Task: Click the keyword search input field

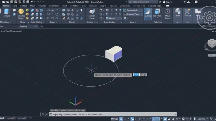Action: tap(143, 2)
